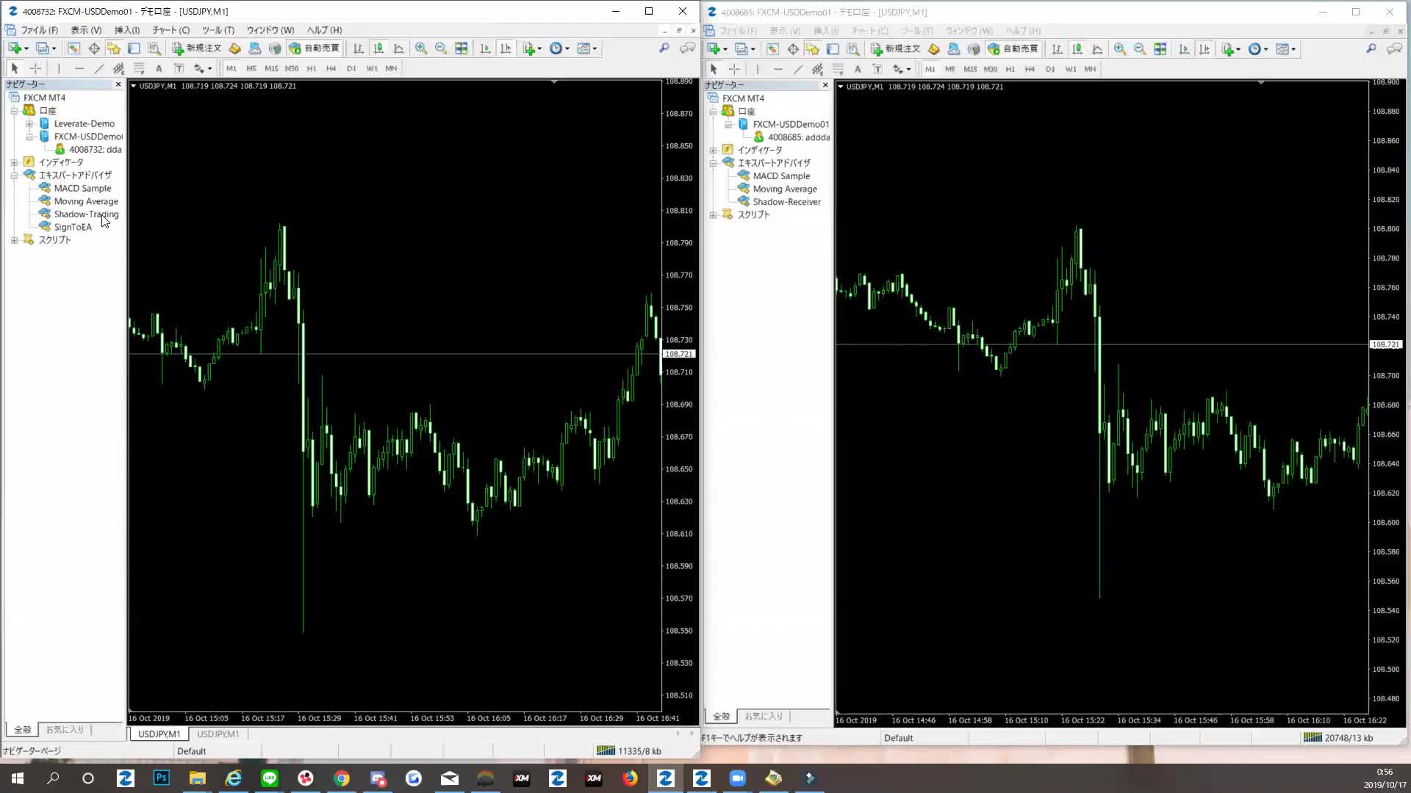The height and width of the screenshot is (793, 1411).
Task: Open profiles dropdown arrow in left window
Action: click(54, 49)
